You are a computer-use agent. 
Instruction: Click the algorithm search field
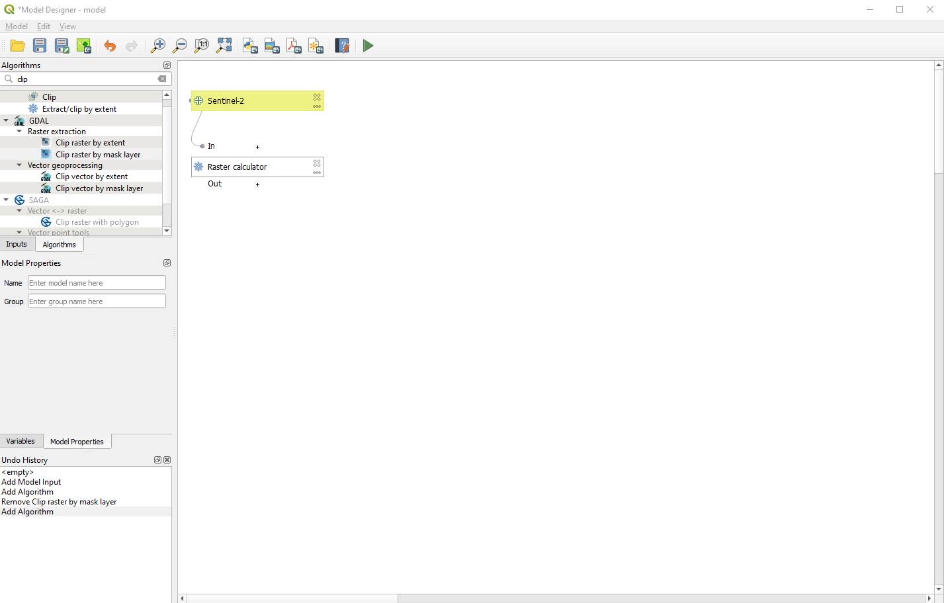[86, 79]
